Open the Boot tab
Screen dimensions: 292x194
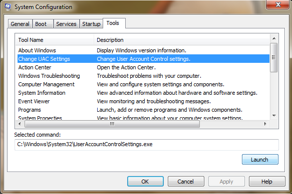(x=43, y=24)
